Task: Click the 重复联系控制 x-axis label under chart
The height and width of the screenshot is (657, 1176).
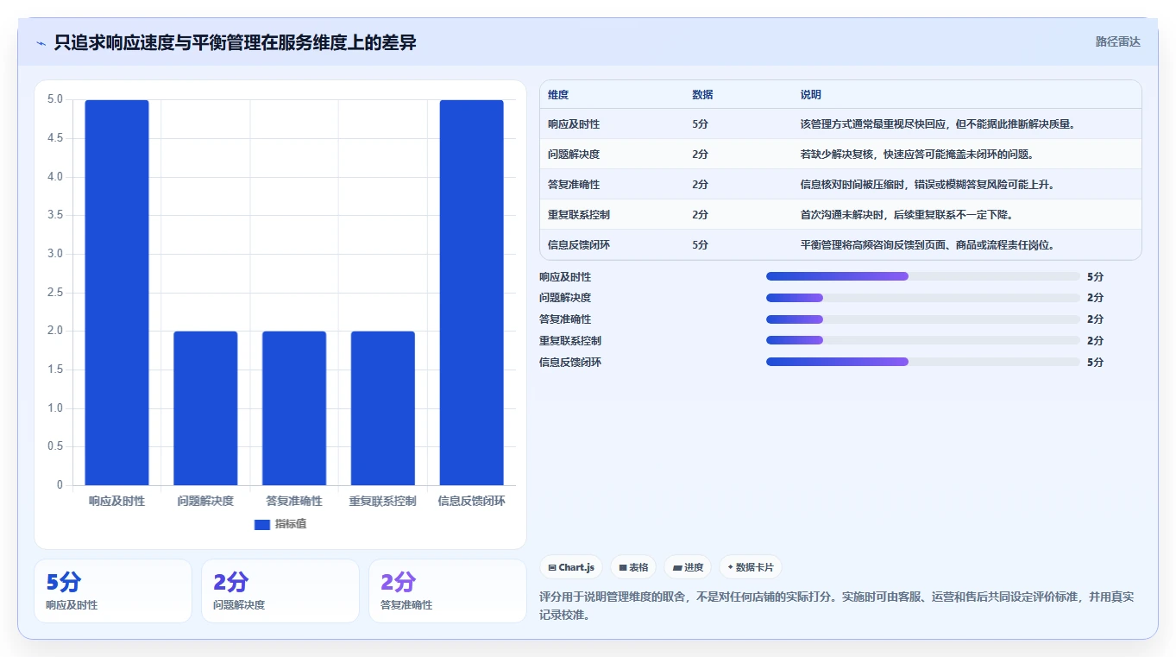Action: (383, 501)
